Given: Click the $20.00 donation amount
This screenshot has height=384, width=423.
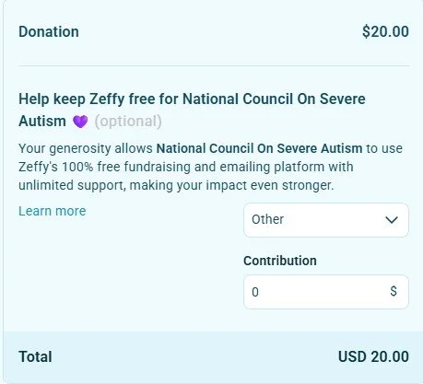Looking at the screenshot, I should 385,31.
